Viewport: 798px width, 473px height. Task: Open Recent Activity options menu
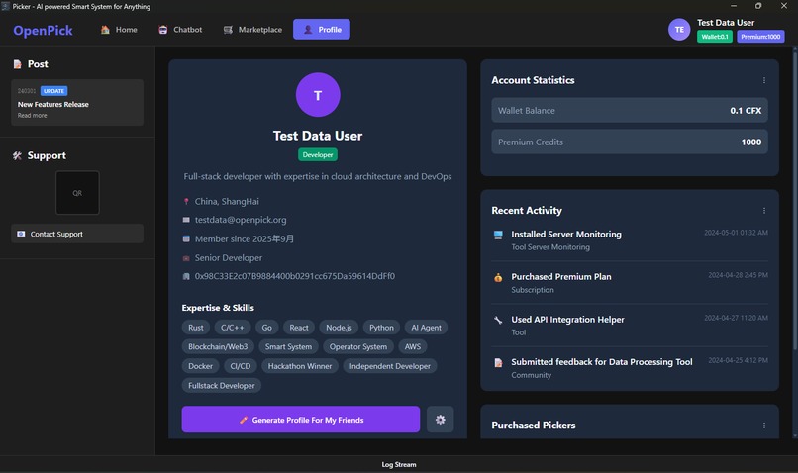point(764,211)
